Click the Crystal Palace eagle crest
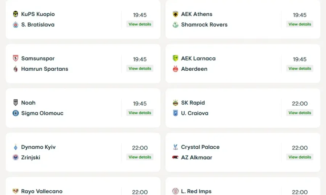326x195 pixels. click(x=175, y=147)
